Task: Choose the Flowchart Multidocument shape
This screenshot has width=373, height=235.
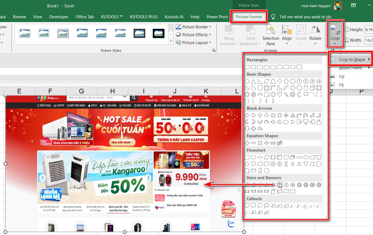Action: pos(293,157)
